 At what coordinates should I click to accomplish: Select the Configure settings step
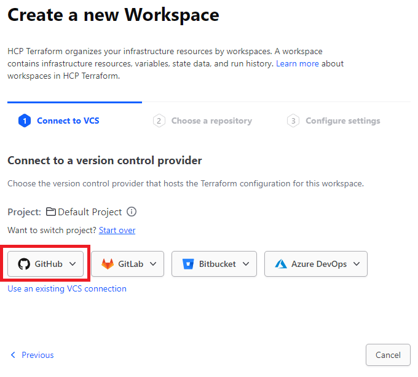pyautogui.click(x=343, y=121)
